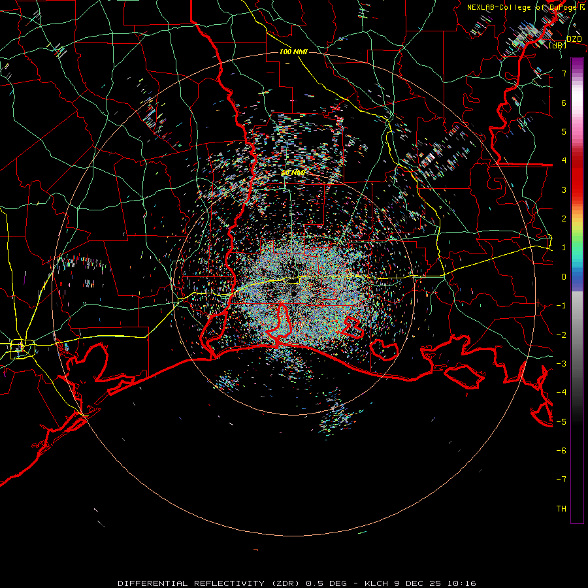This screenshot has height=588, width=588.
Task: Click the 7 value on color scale
Action: 564,73
